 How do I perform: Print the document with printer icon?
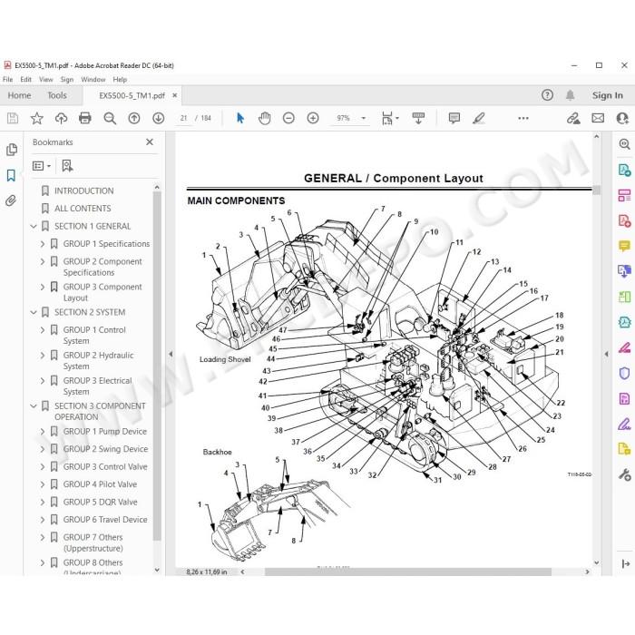coord(85,118)
